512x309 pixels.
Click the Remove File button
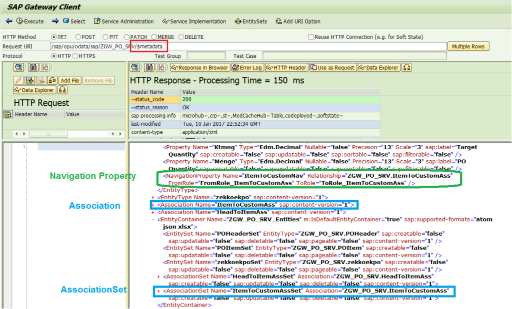(98, 80)
